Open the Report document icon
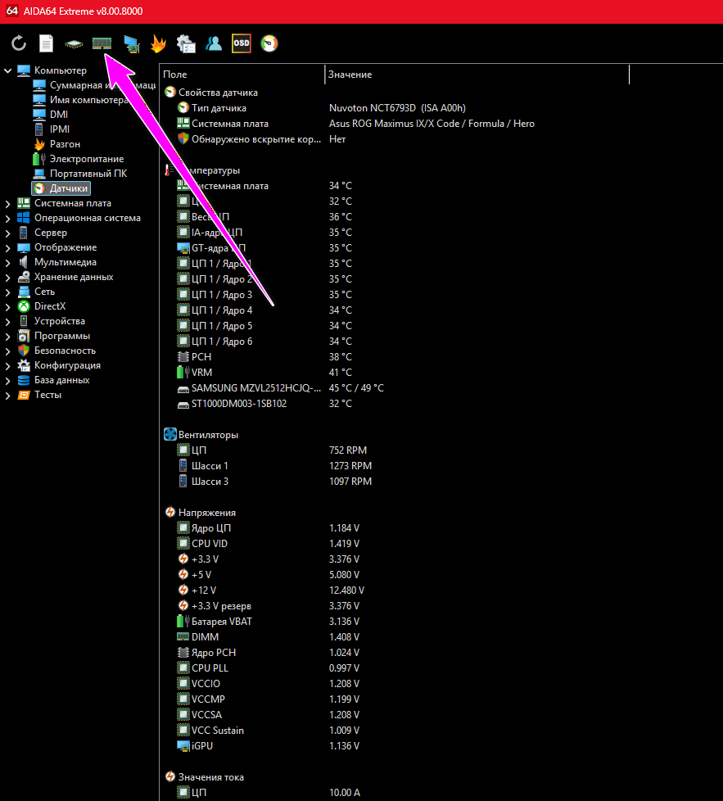The width and height of the screenshot is (723, 801). [x=47, y=43]
